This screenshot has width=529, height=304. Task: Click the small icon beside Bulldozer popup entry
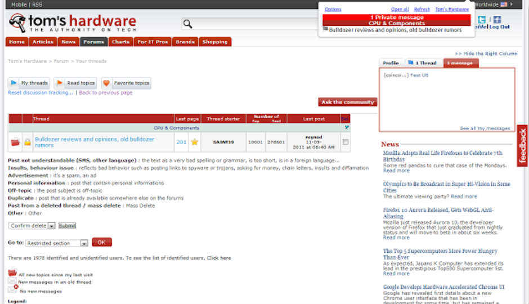[x=325, y=29]
